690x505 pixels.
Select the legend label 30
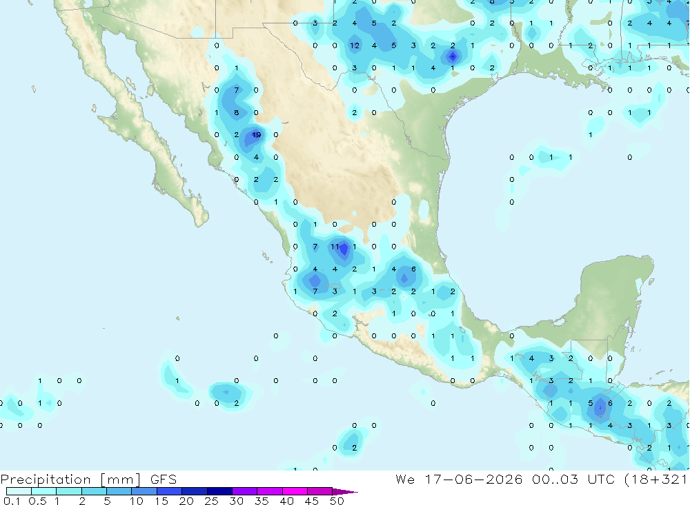click(x=236, y=501)
